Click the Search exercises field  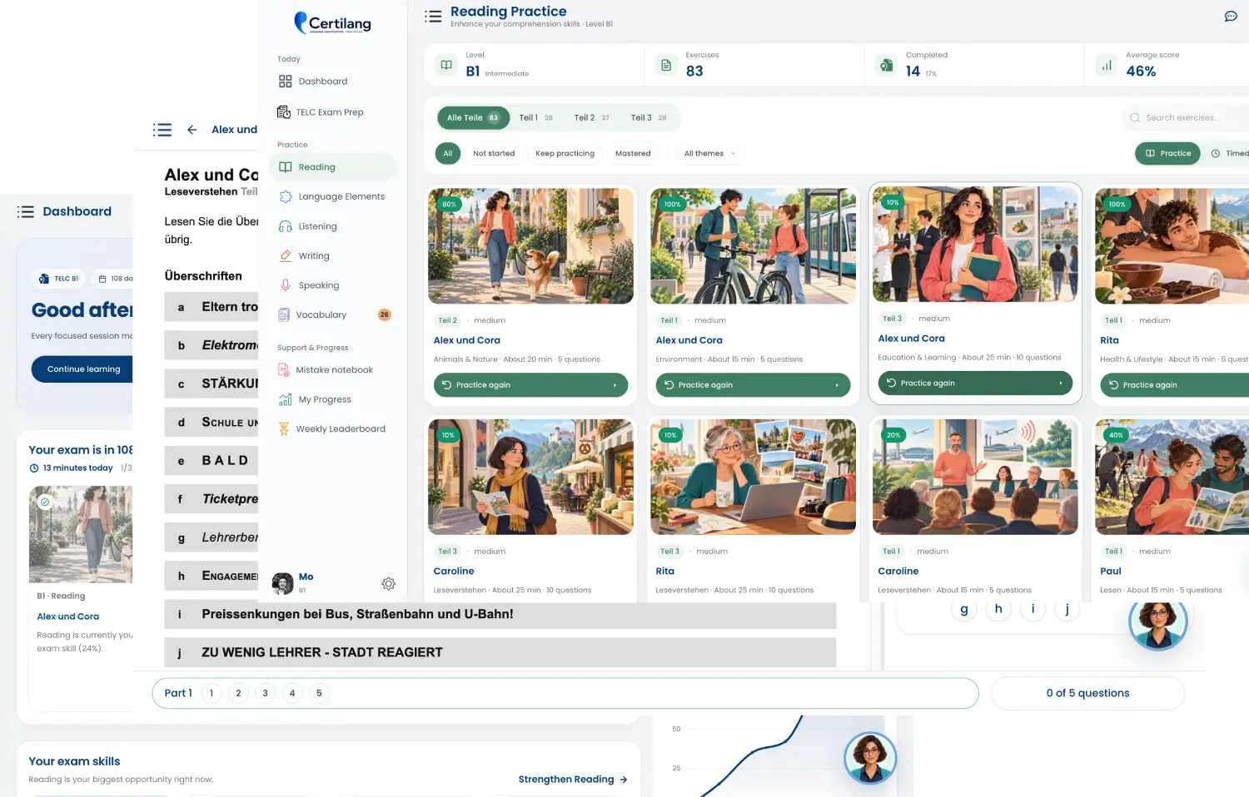click(1185, 118)
